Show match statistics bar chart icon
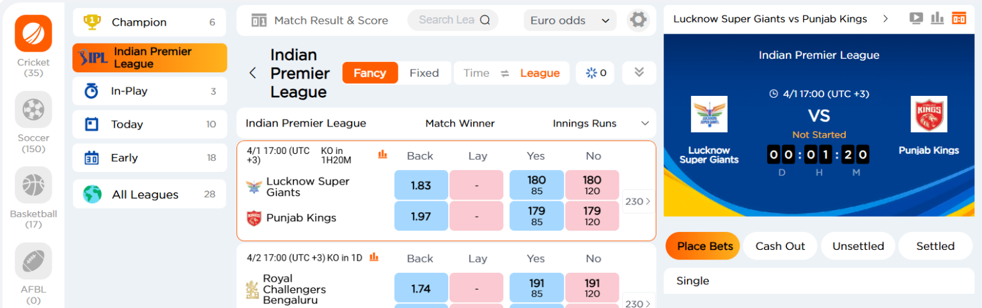This screenshot has width=982, height=308. pos(937,19)
